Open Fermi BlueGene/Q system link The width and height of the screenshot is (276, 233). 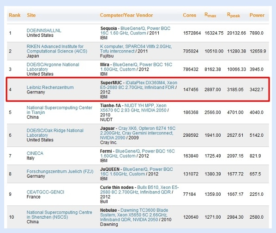tap(137, 153)
